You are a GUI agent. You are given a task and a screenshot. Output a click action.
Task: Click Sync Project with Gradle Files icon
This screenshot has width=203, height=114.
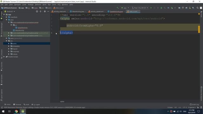(x=186, y=8)
